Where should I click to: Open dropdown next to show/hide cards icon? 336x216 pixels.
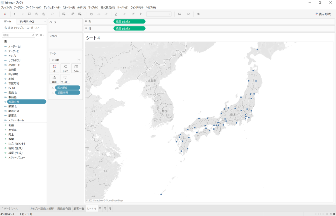[183, 14]
